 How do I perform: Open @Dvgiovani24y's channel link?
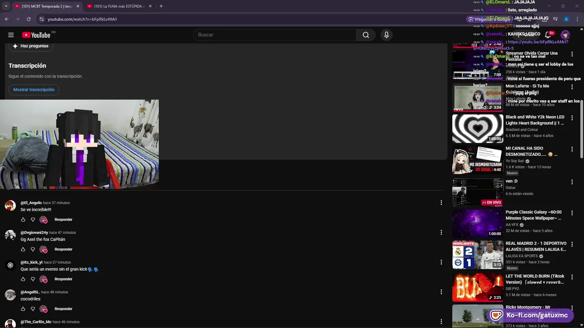[34, 232]
